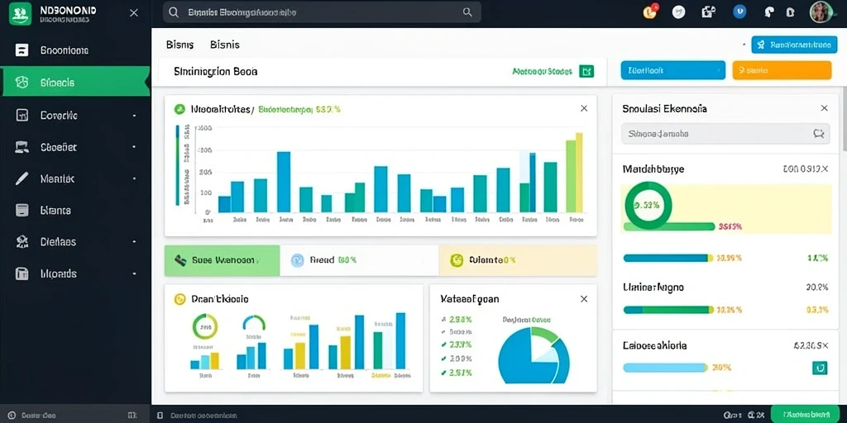
Task: Click the green square icon beside the section header
Action: (586, 71)
